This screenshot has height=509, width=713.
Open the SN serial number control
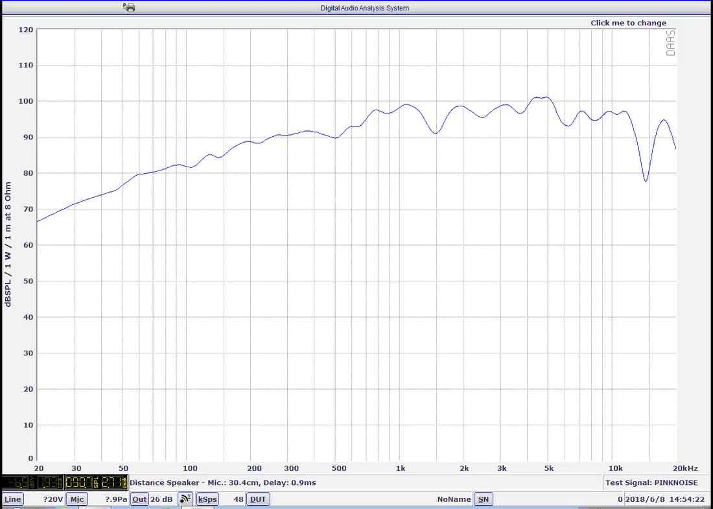484,499
